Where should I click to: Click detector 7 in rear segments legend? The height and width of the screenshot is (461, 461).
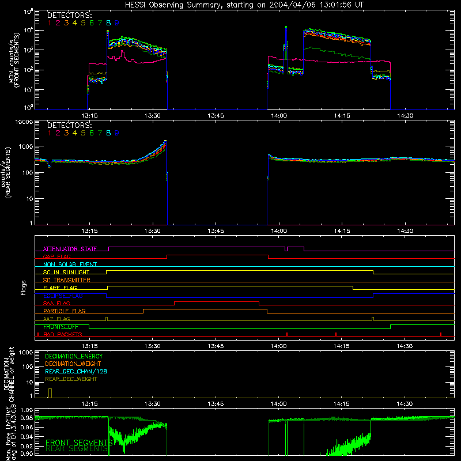(100, 133)
